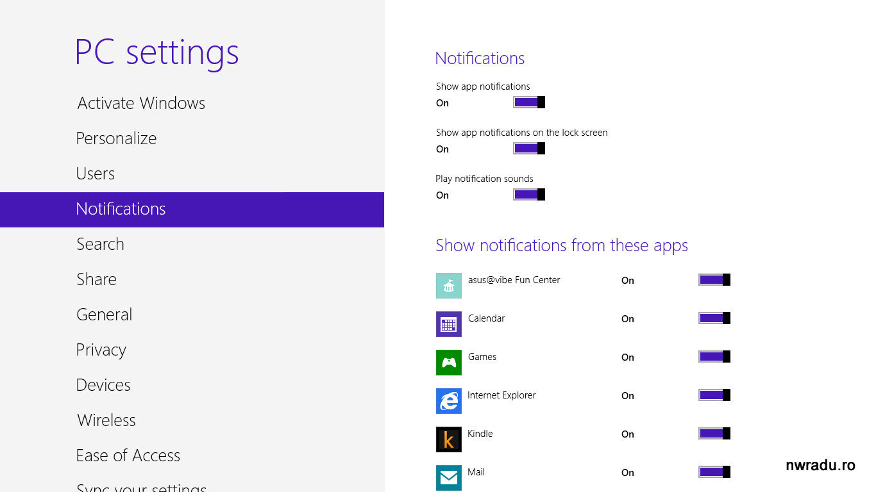Switch off Kindle notifications toggle

714,434
